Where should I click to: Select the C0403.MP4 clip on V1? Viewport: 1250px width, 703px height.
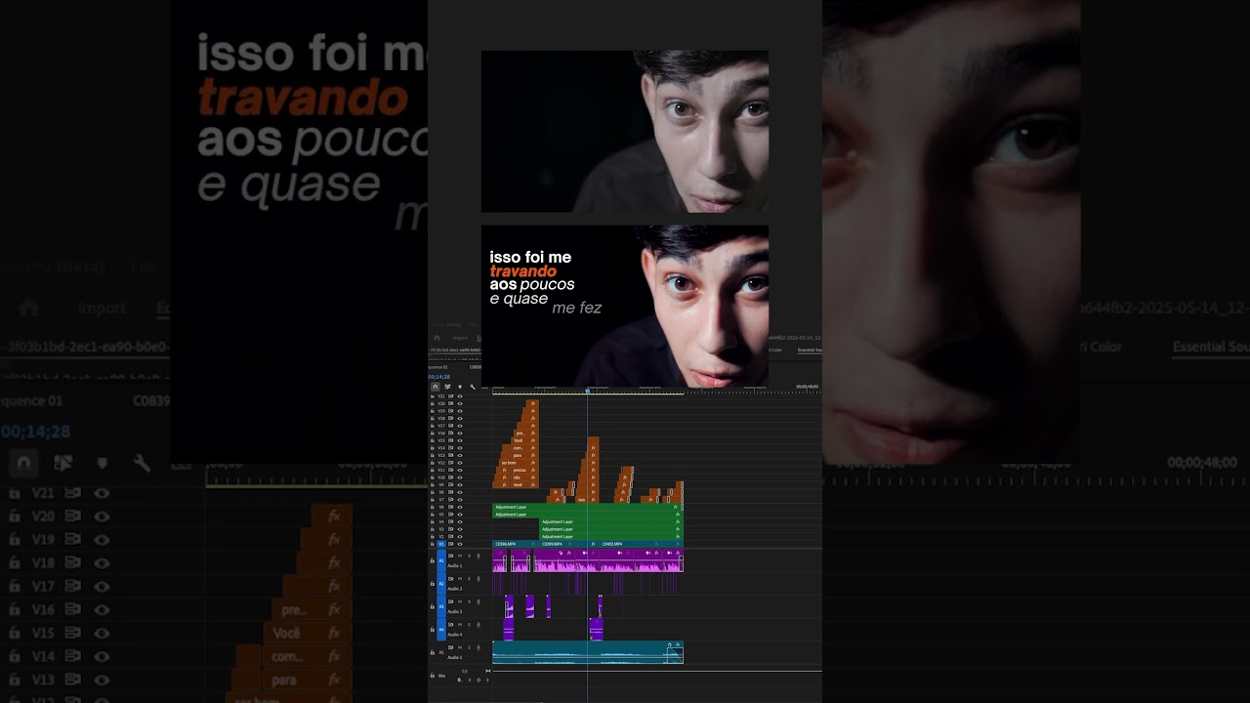click(x=631, y=544)
